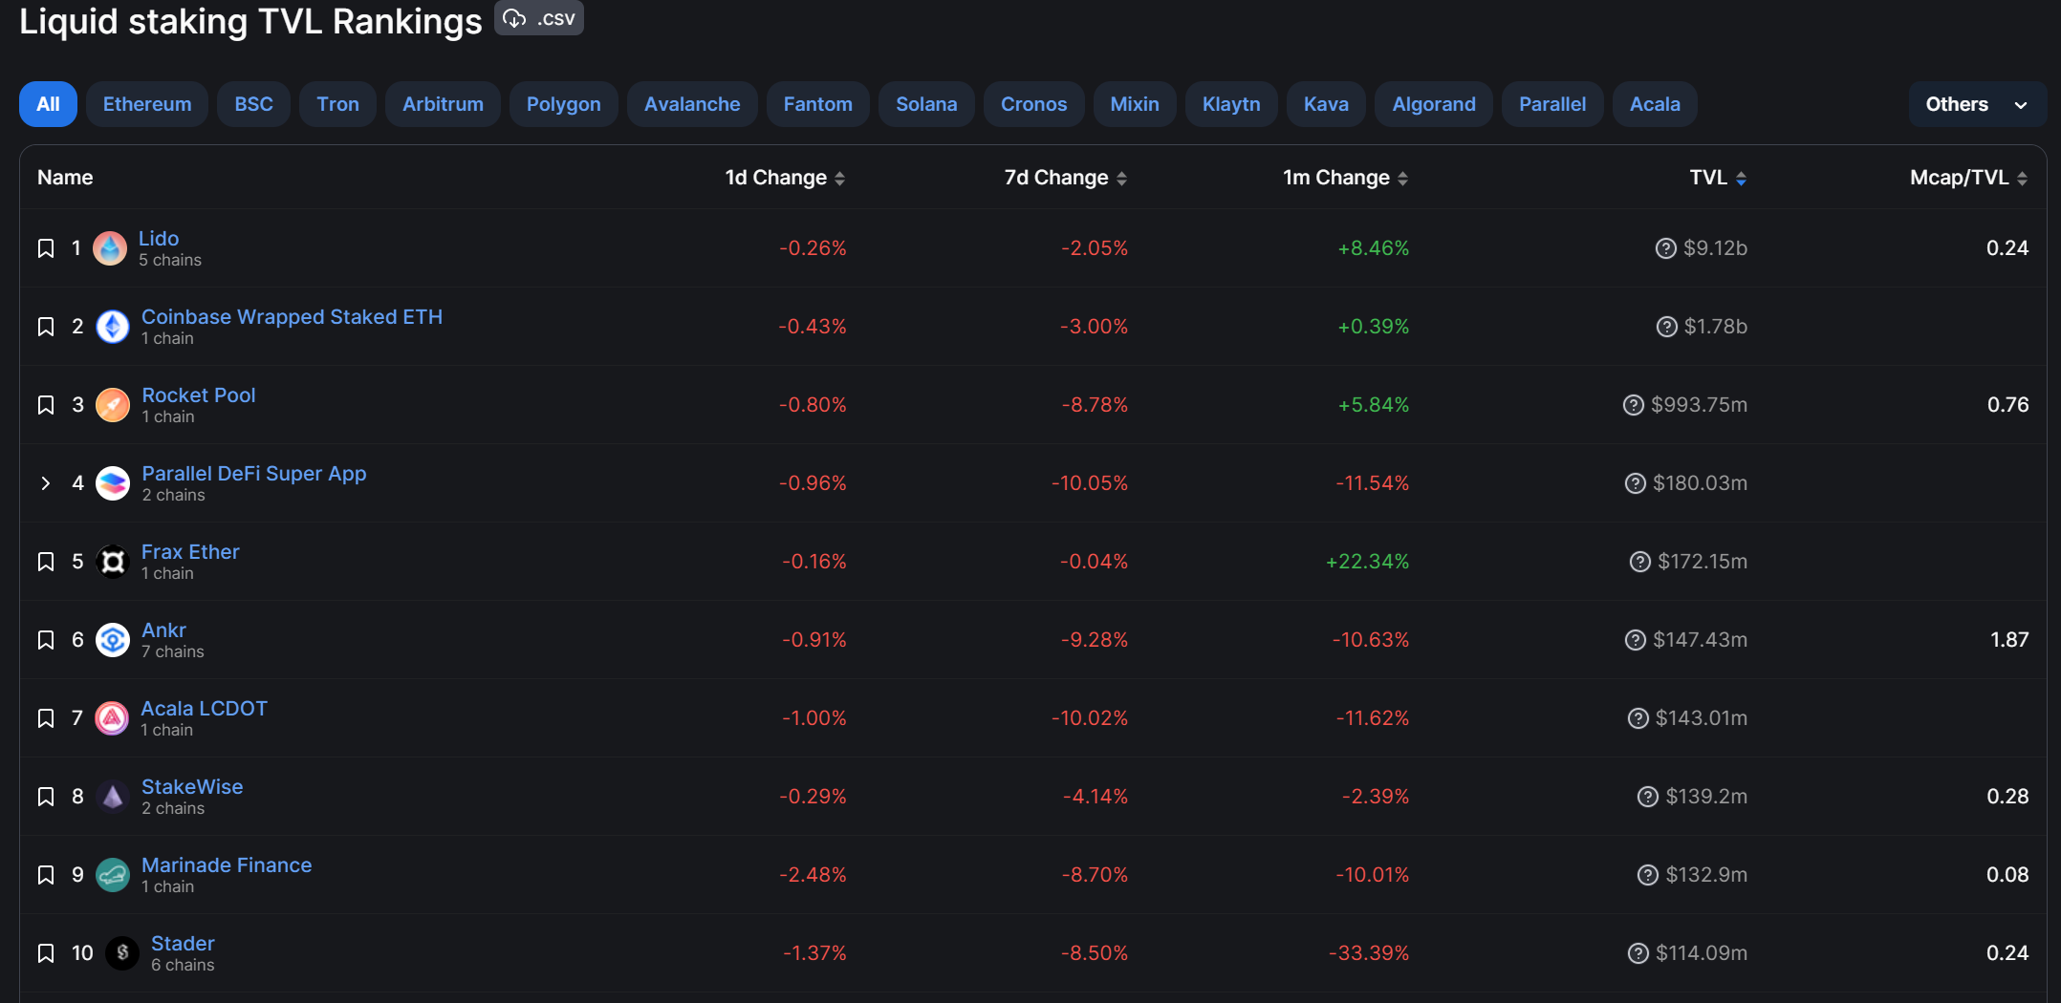Click info icon beside $993.75m TVL

(x=1634, y=405)
